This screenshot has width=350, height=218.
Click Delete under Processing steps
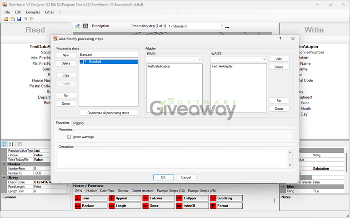(x=66, y=63)
